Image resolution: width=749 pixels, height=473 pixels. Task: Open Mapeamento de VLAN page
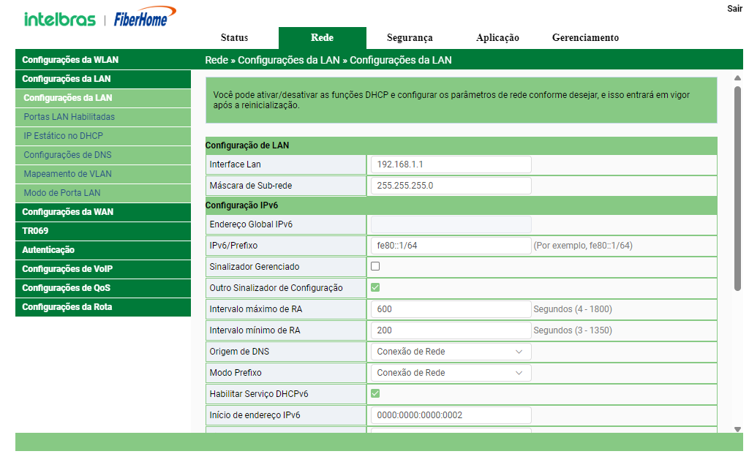[x=103, y=174]
